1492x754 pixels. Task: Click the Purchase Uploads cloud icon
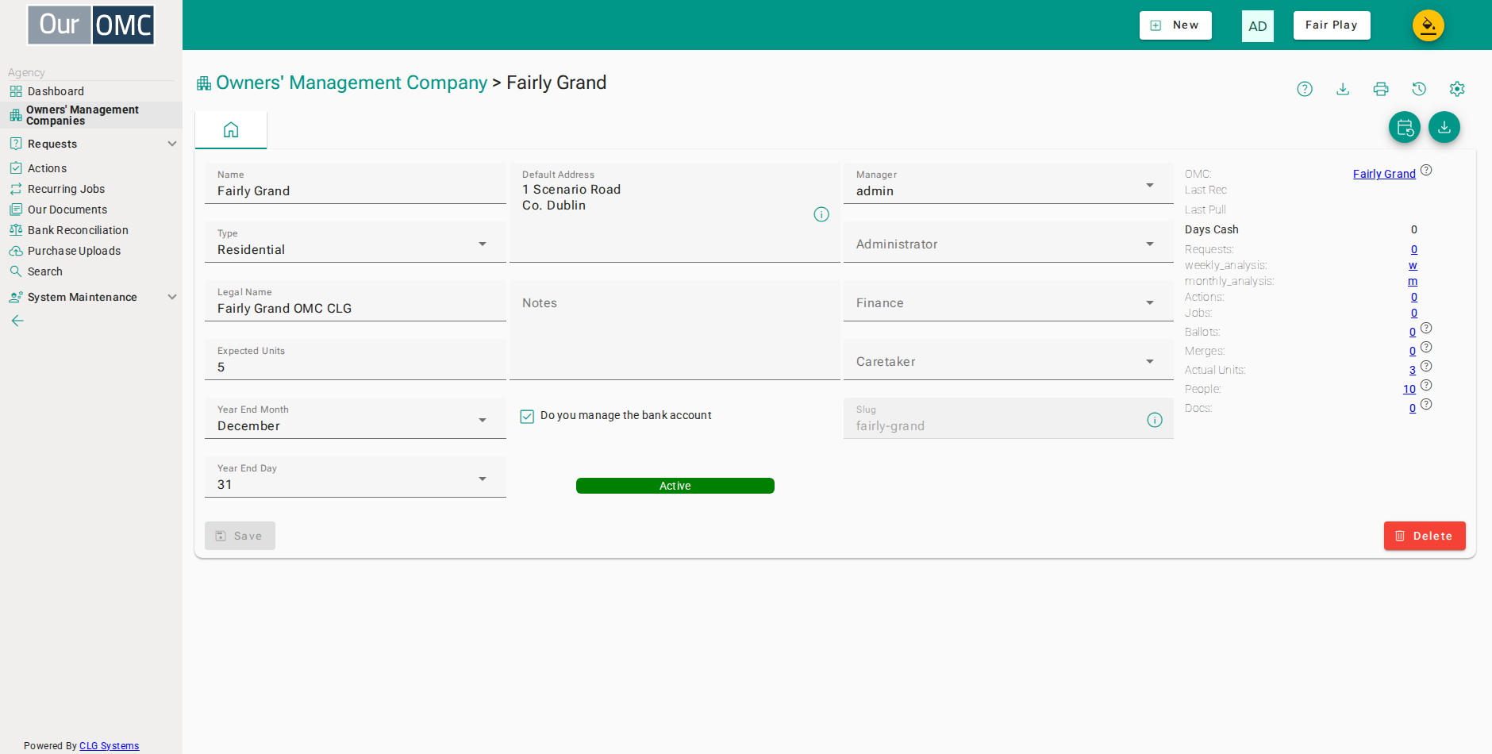point(16,251)
